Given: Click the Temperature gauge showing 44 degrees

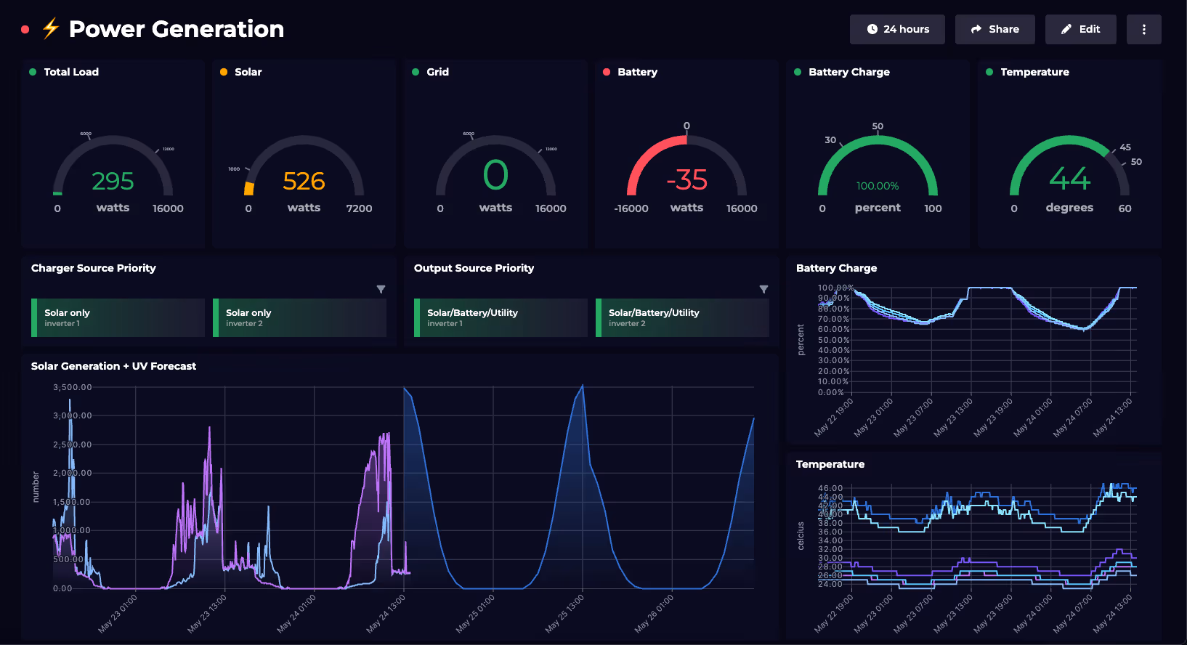Looking at the screenshot, I should point(1069,174).
